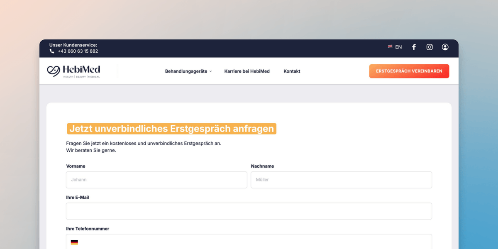This screenshot has height=249, width=498.
Task: Click the Ihre Telefonnummer input field
Action: pos(249,242)
